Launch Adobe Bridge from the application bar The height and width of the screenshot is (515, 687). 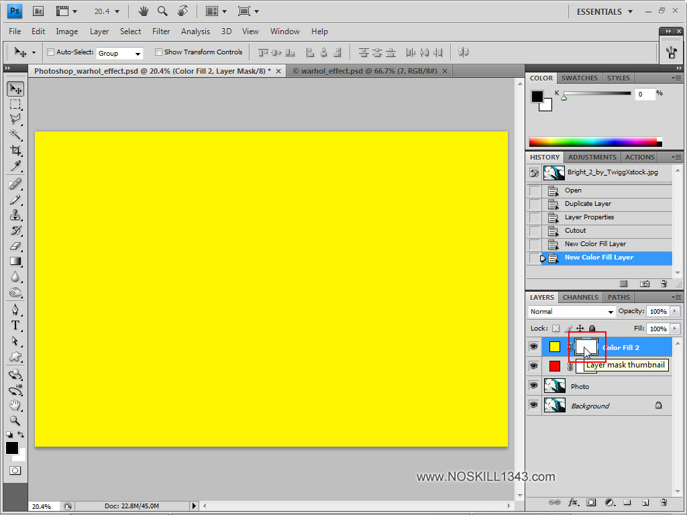click(38, 11)
